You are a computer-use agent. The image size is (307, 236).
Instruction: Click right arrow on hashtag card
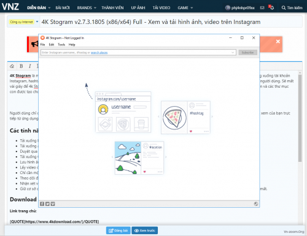pyautogui.click(x=212, y=116)
